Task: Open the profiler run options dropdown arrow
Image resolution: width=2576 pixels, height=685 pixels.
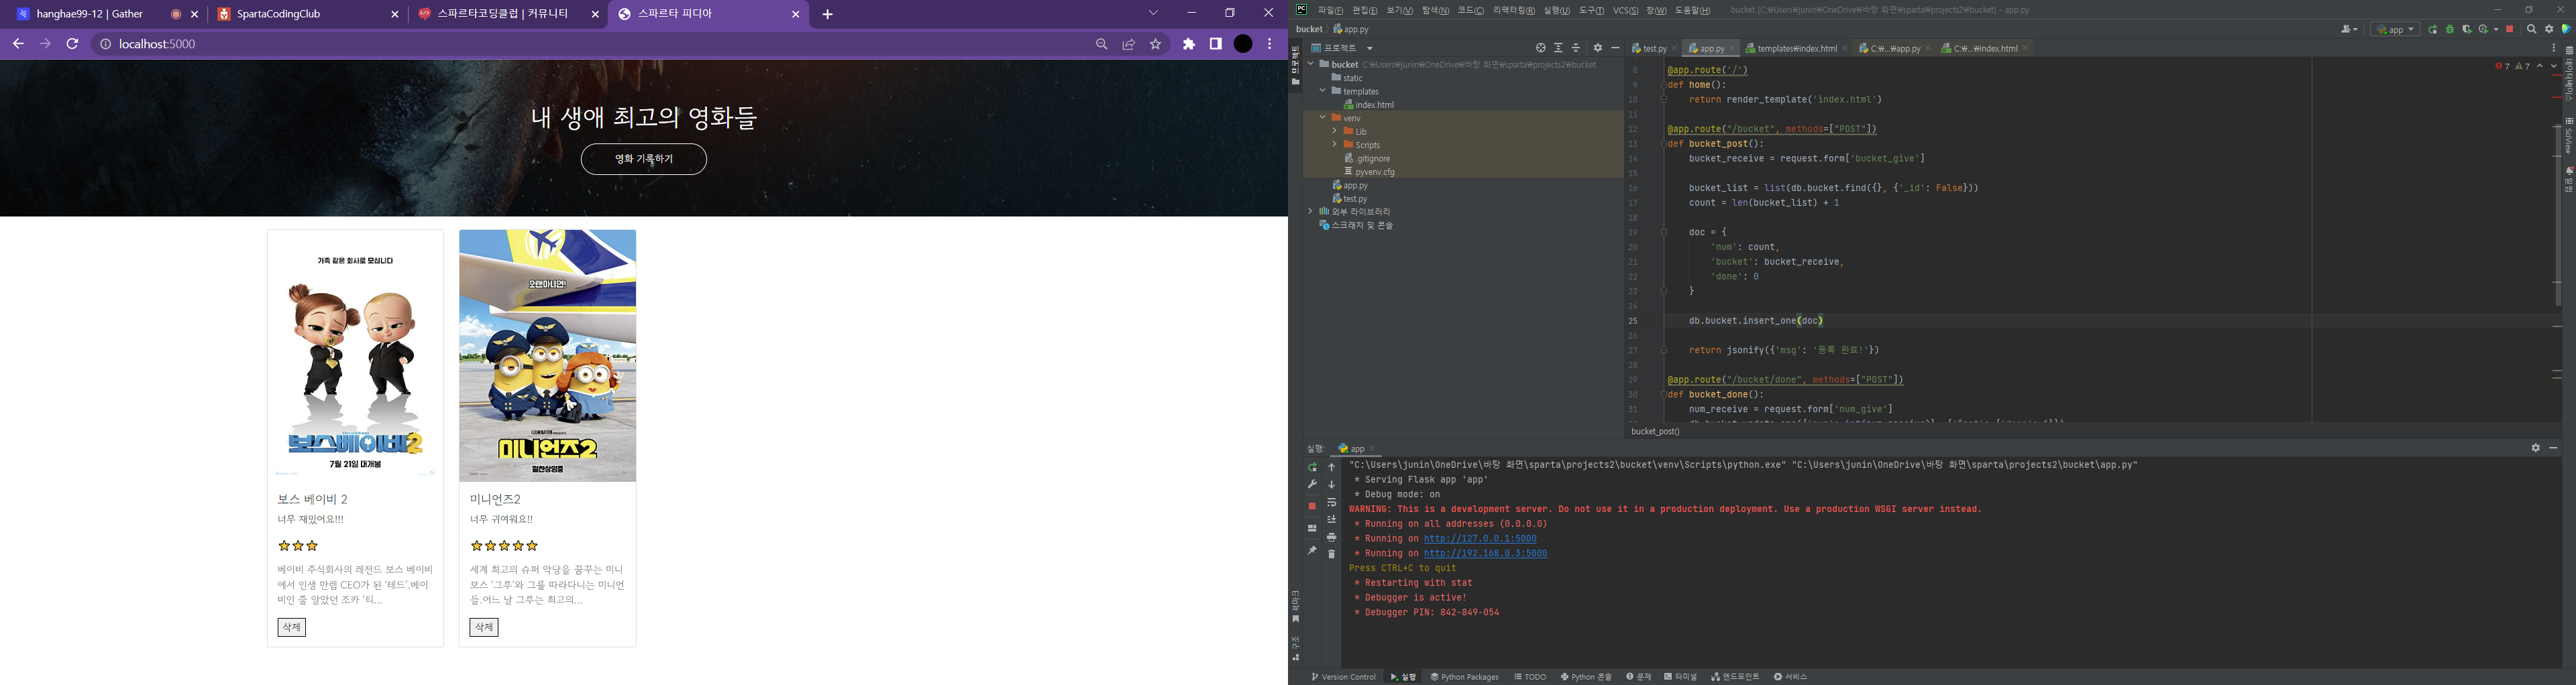Action: coord(2497,30)
